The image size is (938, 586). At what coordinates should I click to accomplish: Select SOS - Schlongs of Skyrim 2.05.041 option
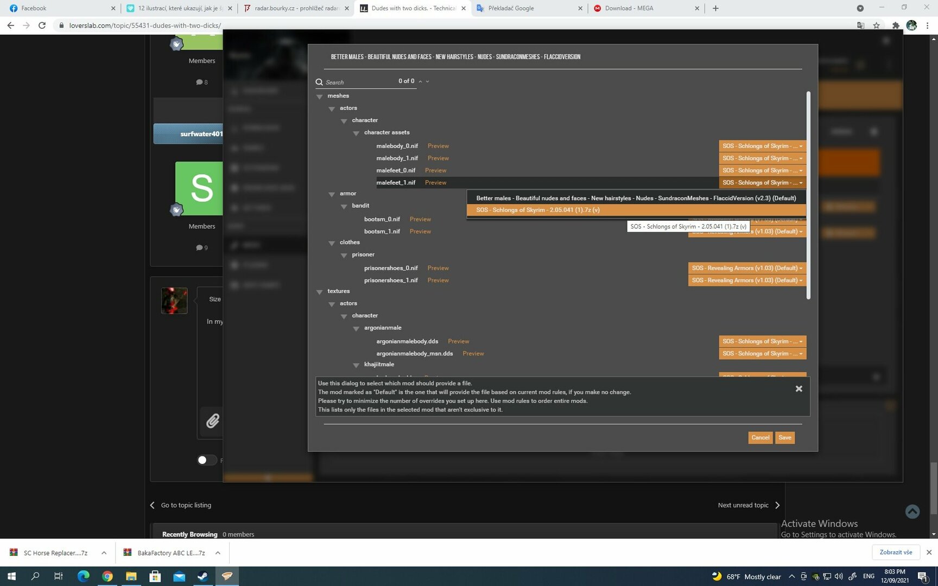(x=636, y=210)
